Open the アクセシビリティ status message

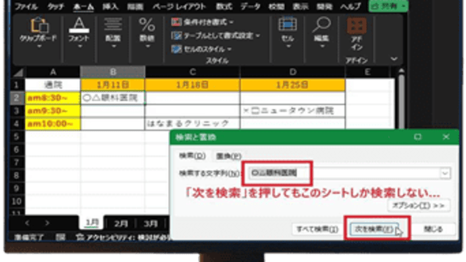coord(124,237)
